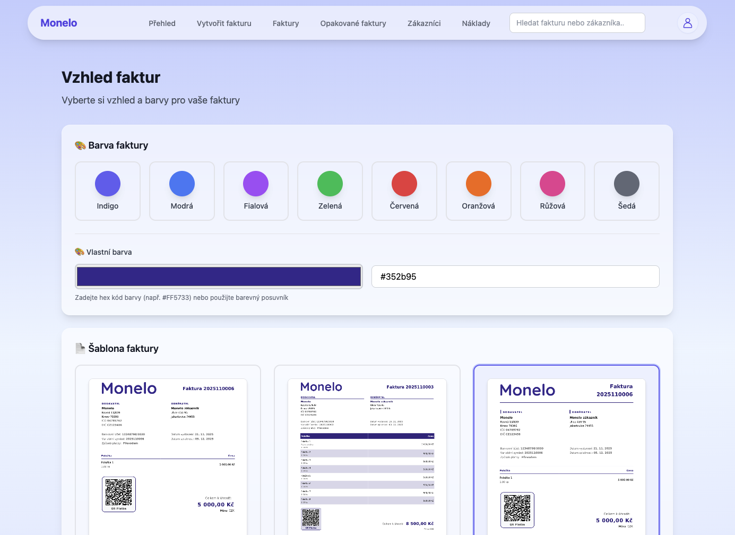This screenshot has height=535, width=735.
Task: Switch to Náklady section
Action: [x=476, y=23]
